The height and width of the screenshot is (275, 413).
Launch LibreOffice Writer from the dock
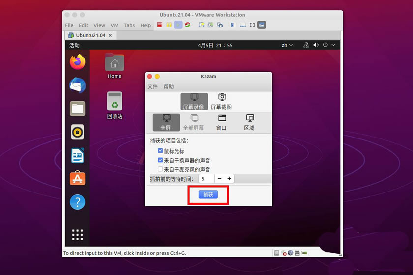78,155
